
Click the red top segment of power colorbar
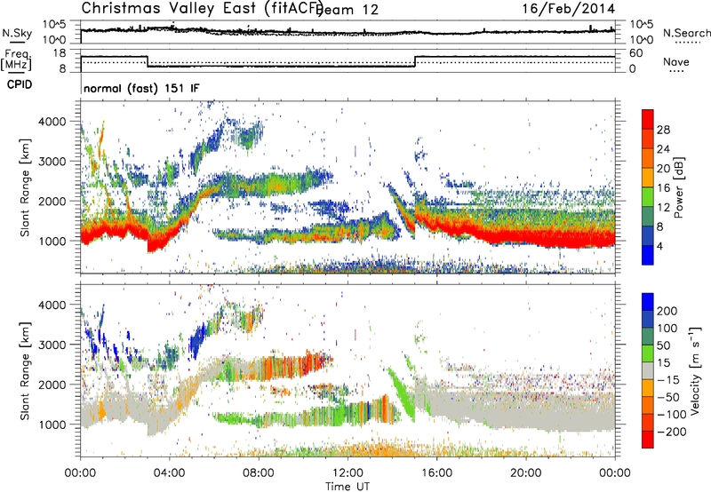[x=648, y=120]
